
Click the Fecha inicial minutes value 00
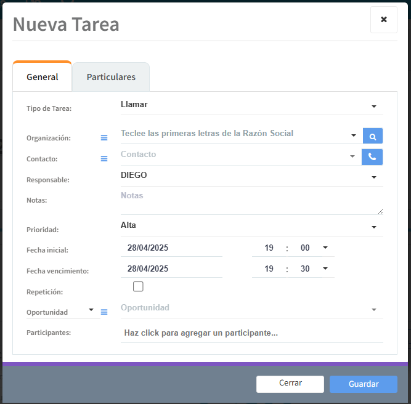(305, 248)
